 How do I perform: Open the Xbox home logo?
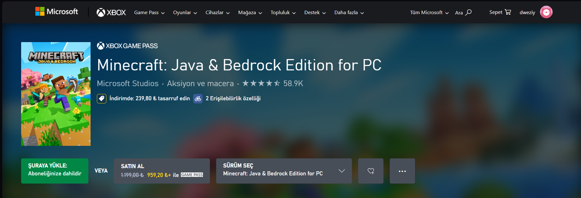111,13
